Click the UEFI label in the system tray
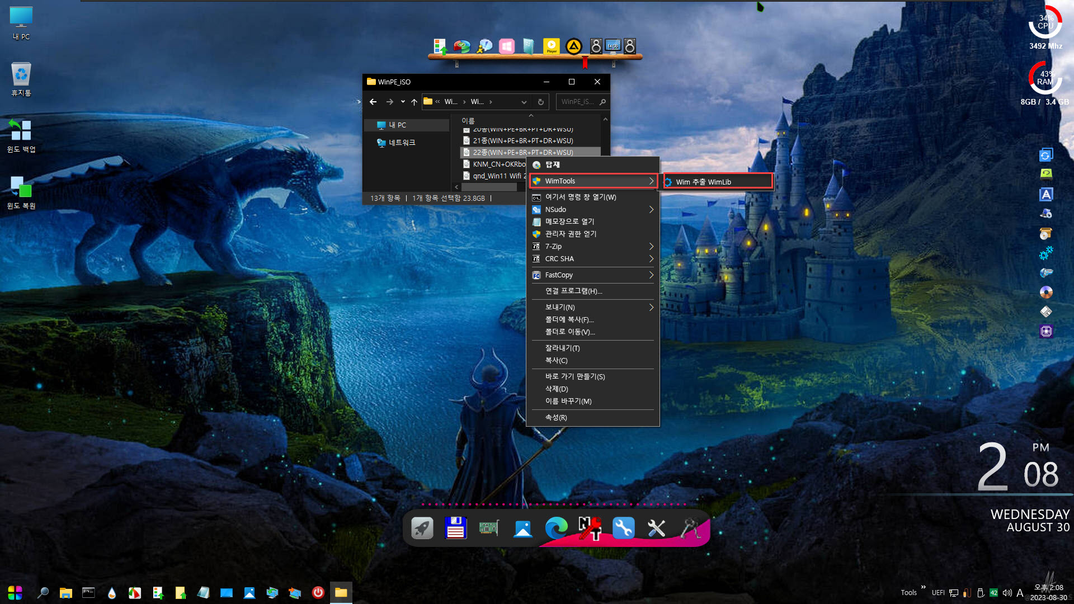1074x604 pixels. point(938,593)
